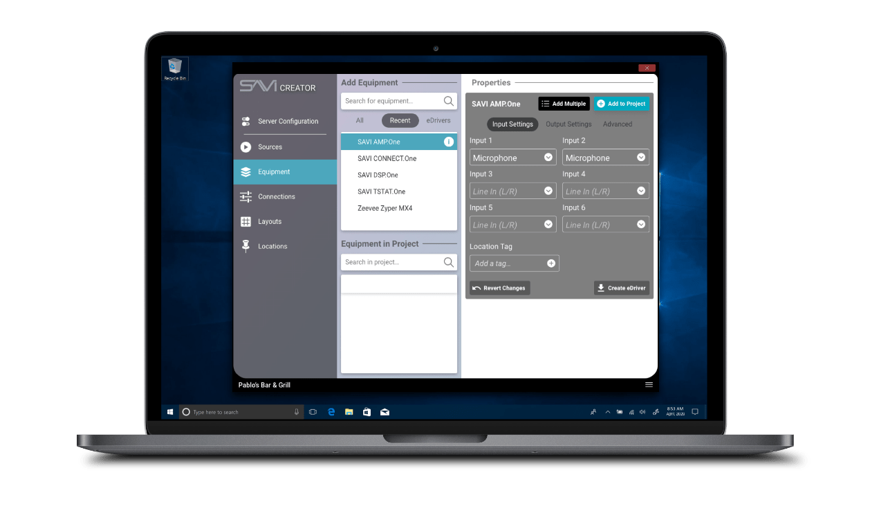Select SAVI AMP.One in the equipment list
Viewport: 870px width, 506px height.
(x=399, y=142)
